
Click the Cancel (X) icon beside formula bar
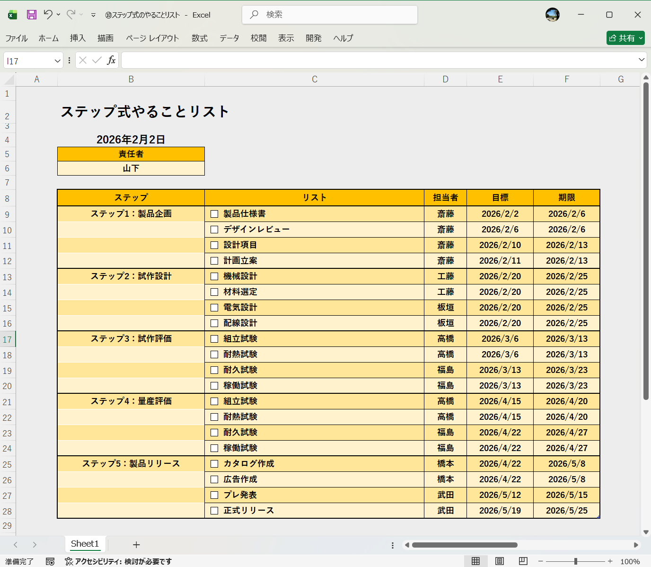pos(82,60)
